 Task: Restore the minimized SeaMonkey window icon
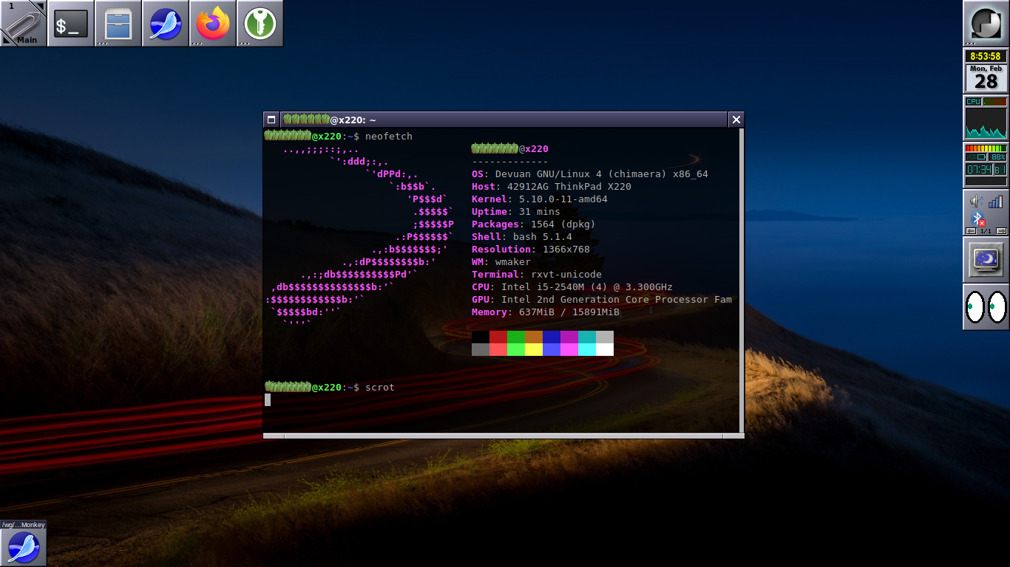pos(23,547)
